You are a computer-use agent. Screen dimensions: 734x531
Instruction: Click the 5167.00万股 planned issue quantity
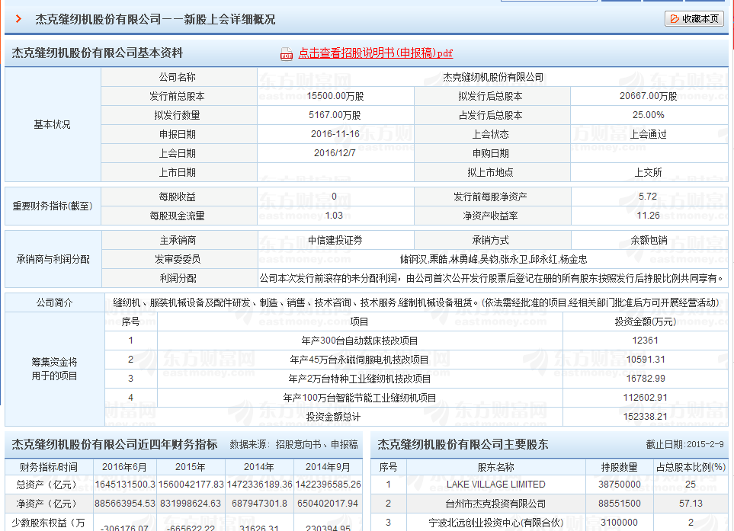click(x=335, y=115)
